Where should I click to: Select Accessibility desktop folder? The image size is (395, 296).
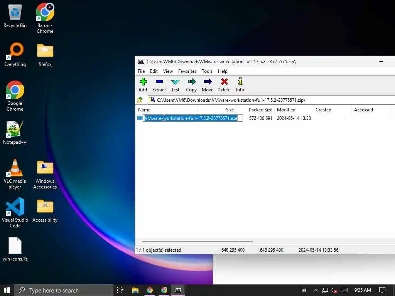pyautogui.click(x=45, y=210)
